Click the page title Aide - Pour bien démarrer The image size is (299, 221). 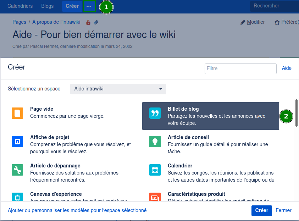pos(94,34)
